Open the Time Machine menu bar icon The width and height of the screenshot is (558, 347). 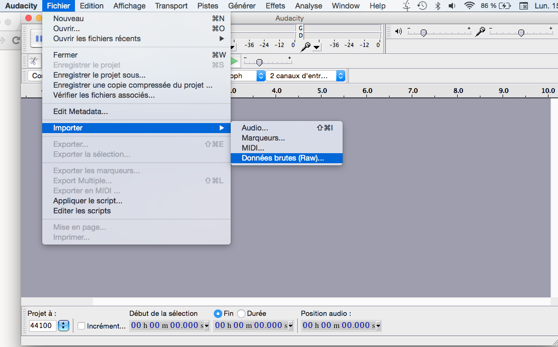[422, 6]
